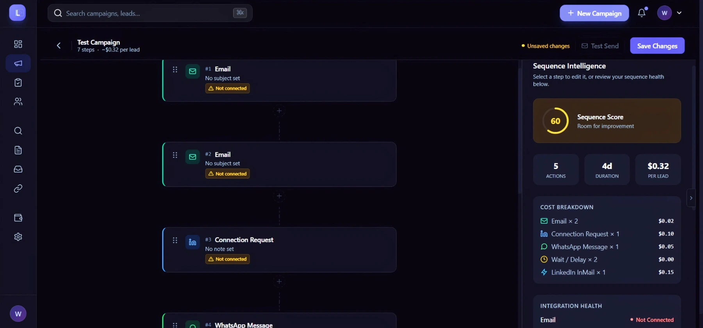
Task: Grab the drag handle of step #2 Email
Action: [x=175, y=155]
